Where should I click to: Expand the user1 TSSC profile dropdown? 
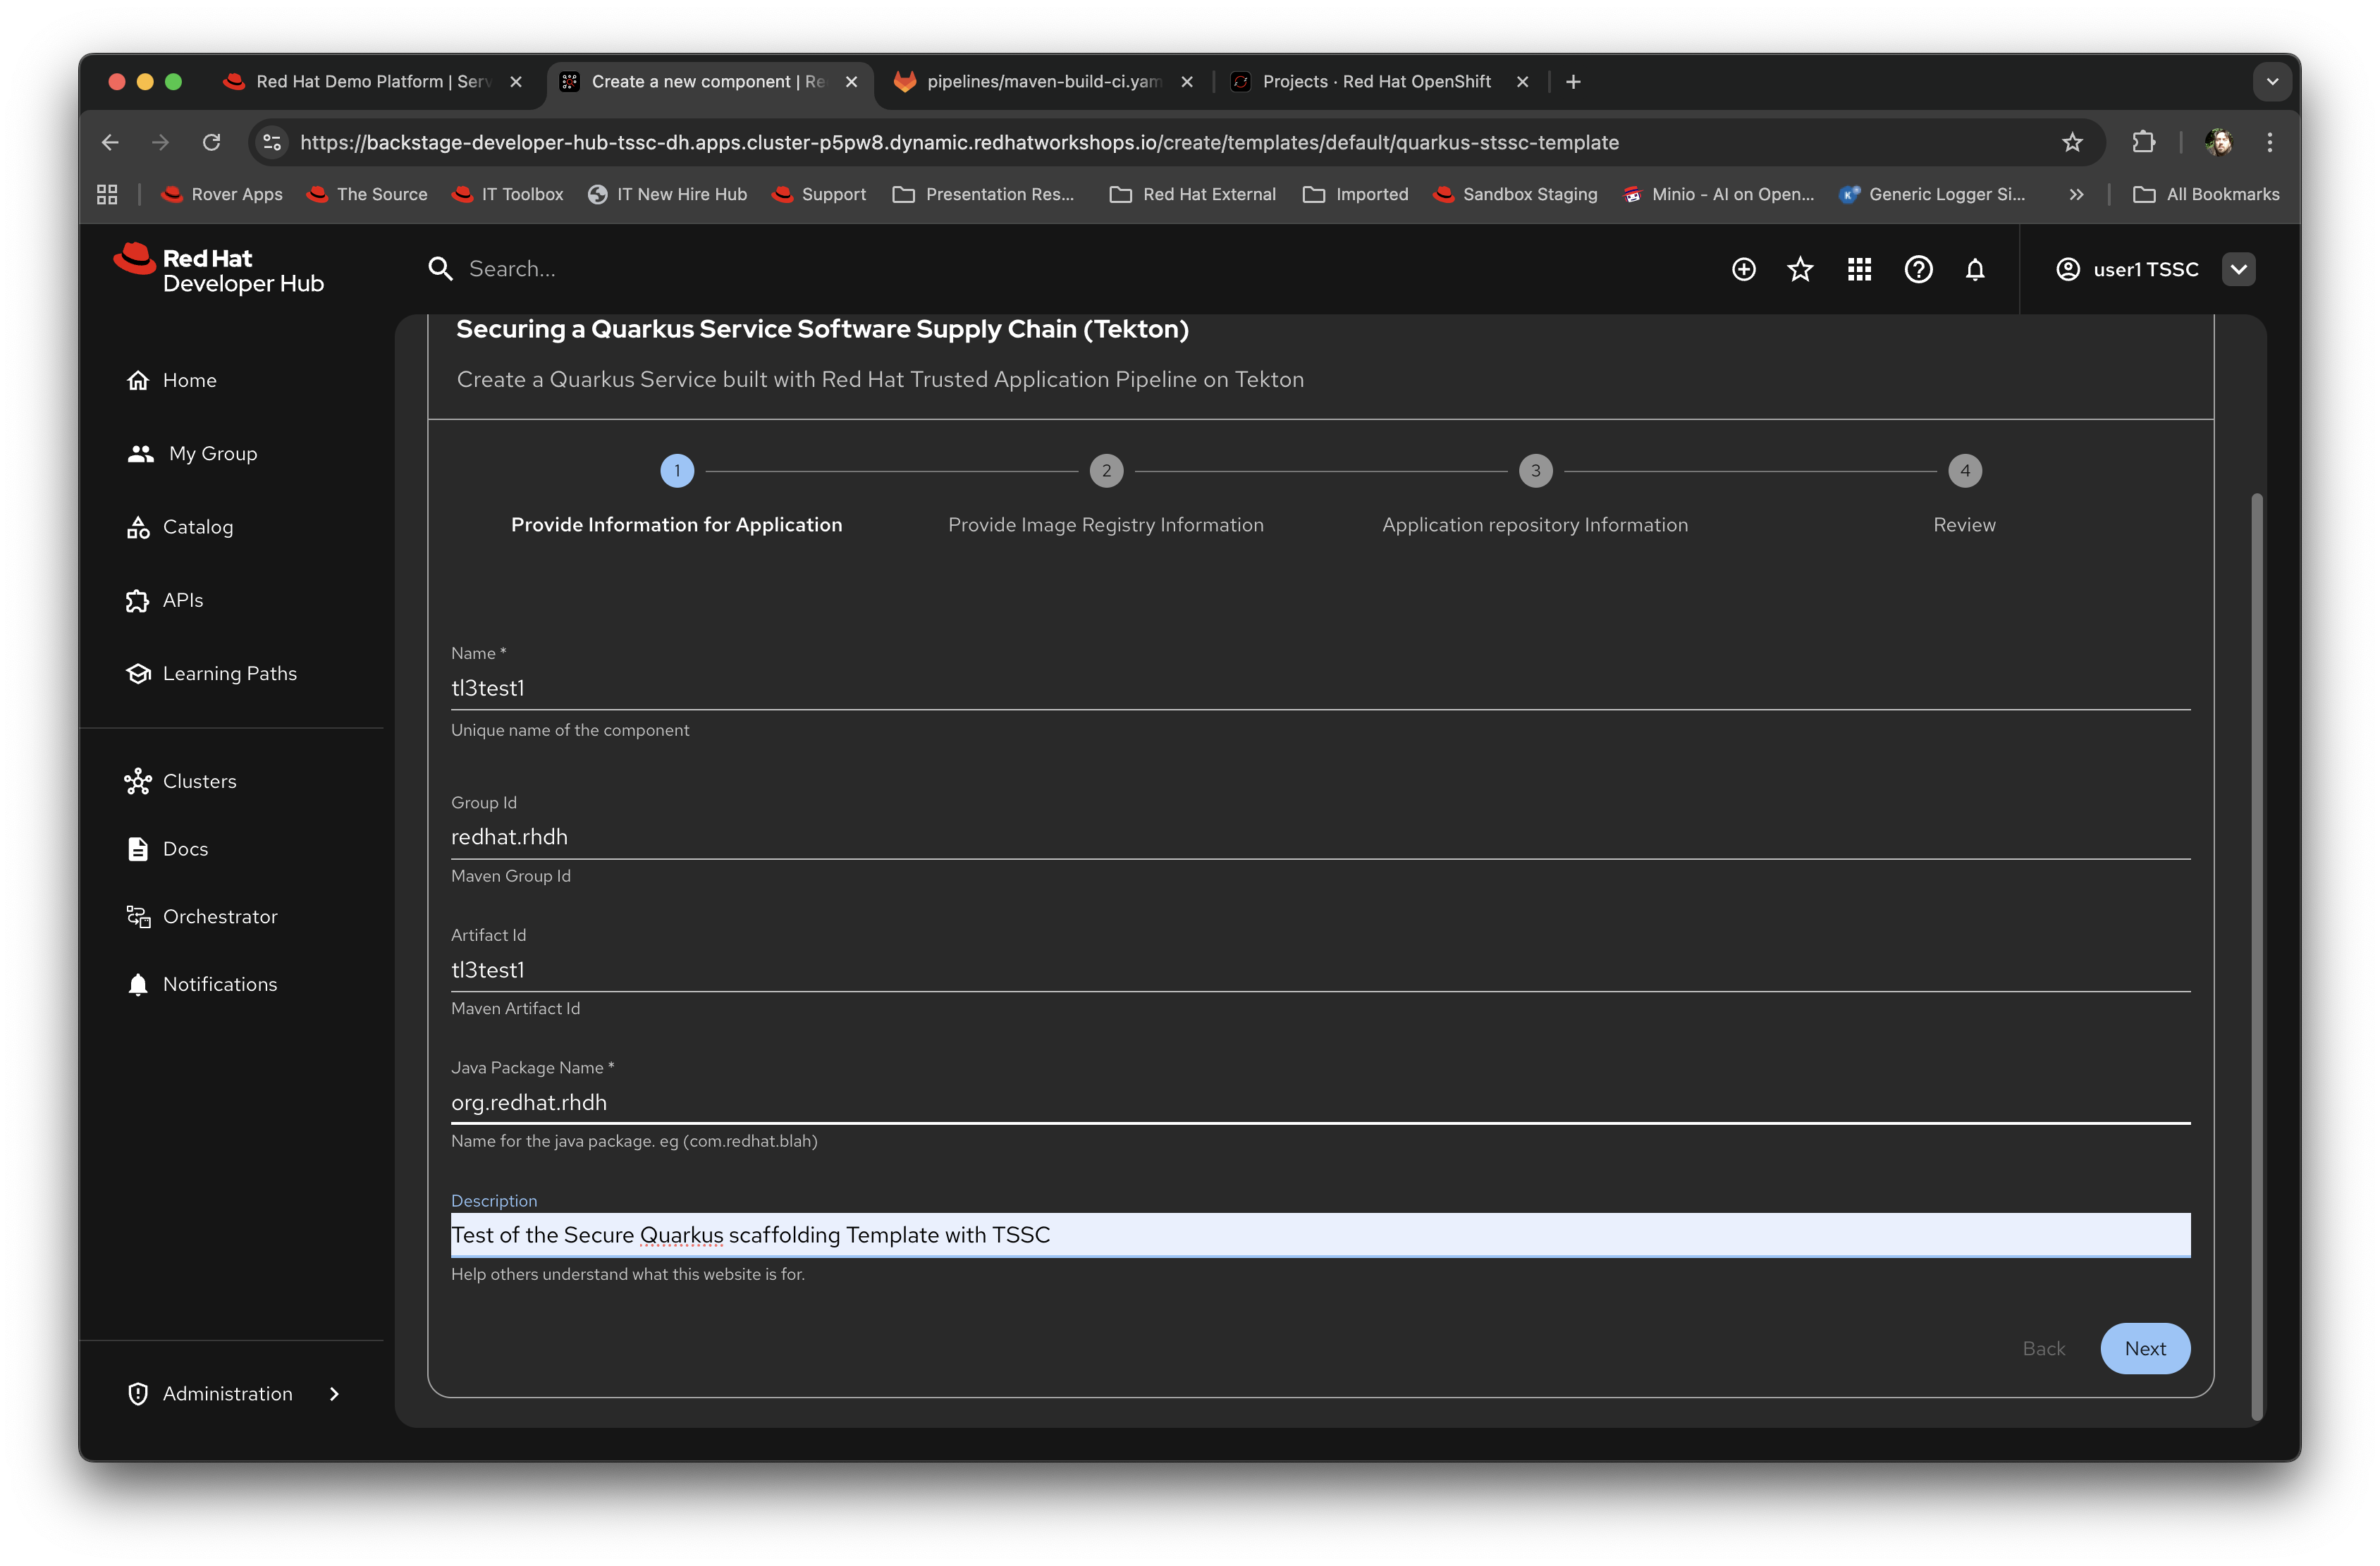[2239, 269]
